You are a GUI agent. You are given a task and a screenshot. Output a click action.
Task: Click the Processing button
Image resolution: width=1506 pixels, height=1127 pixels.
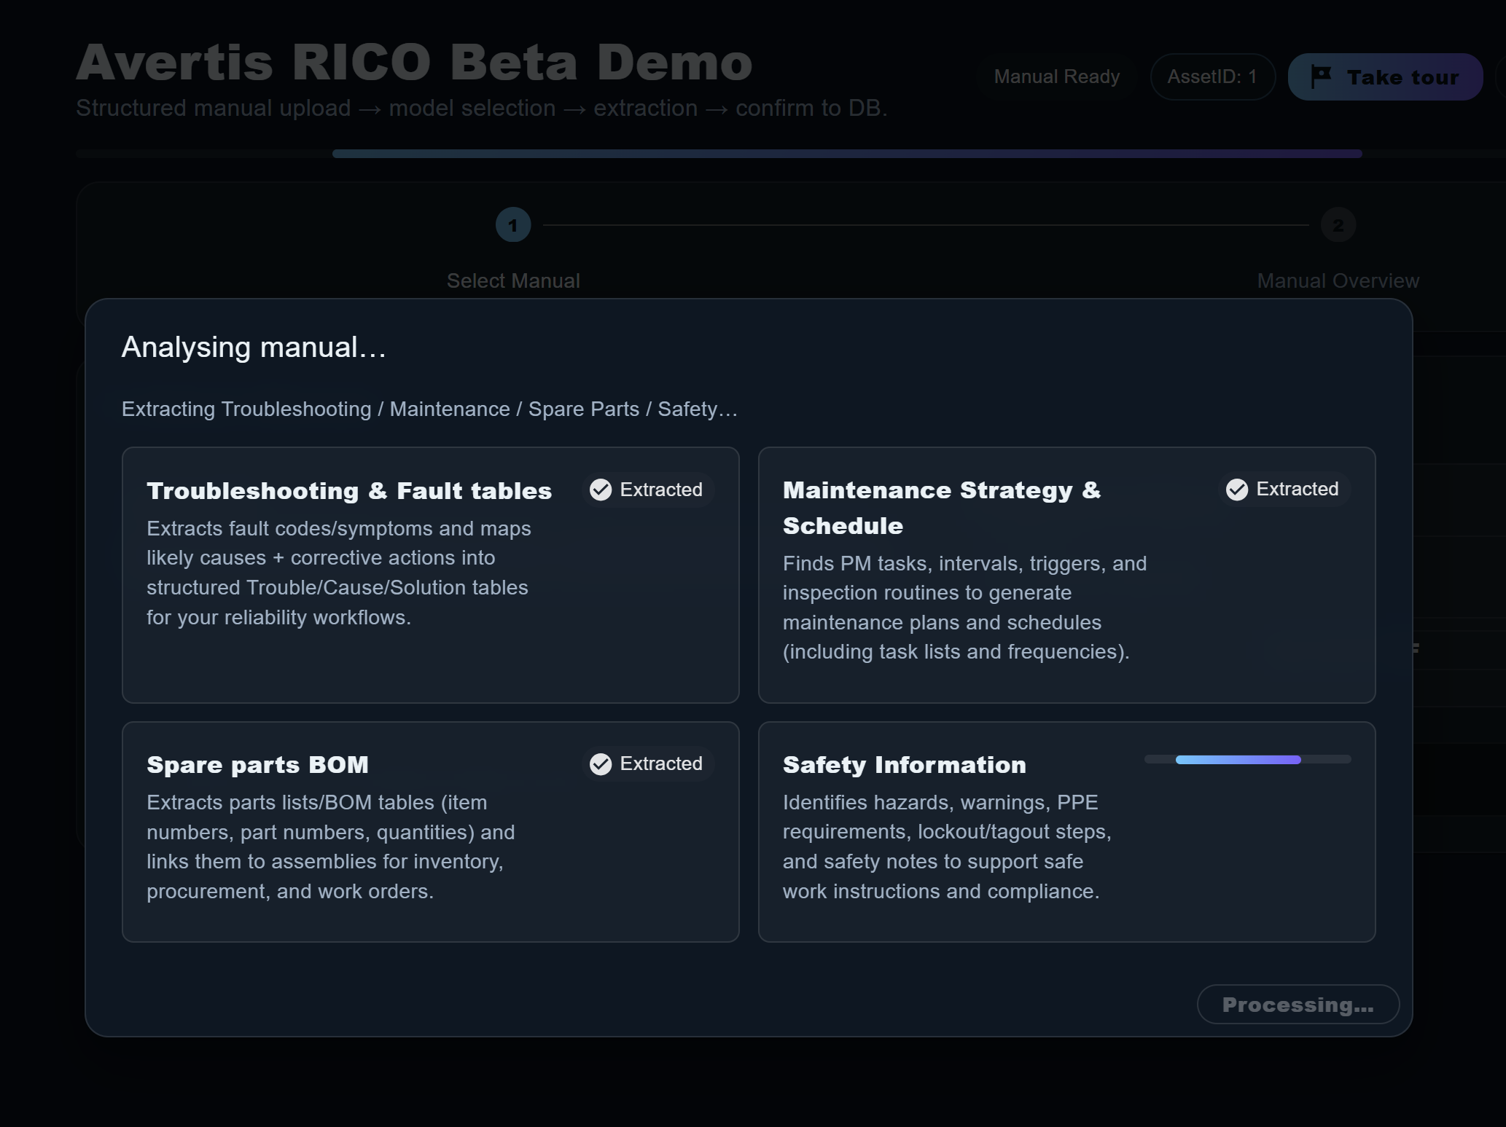tap(1298, 1005)
